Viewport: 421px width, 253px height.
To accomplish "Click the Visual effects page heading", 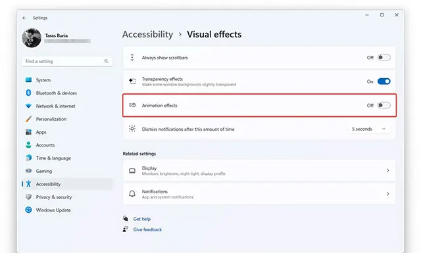I will click(x=214, y=34).
